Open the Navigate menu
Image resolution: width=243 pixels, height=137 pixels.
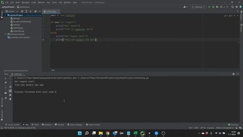[25, 3]
